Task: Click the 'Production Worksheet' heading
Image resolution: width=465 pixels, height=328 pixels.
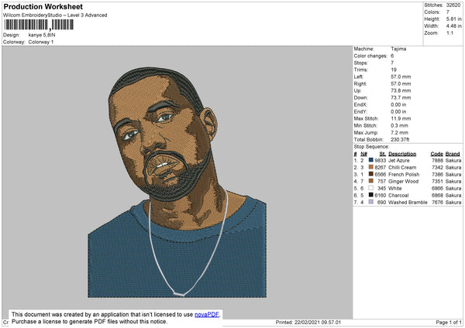Action: tap(43, 6)
